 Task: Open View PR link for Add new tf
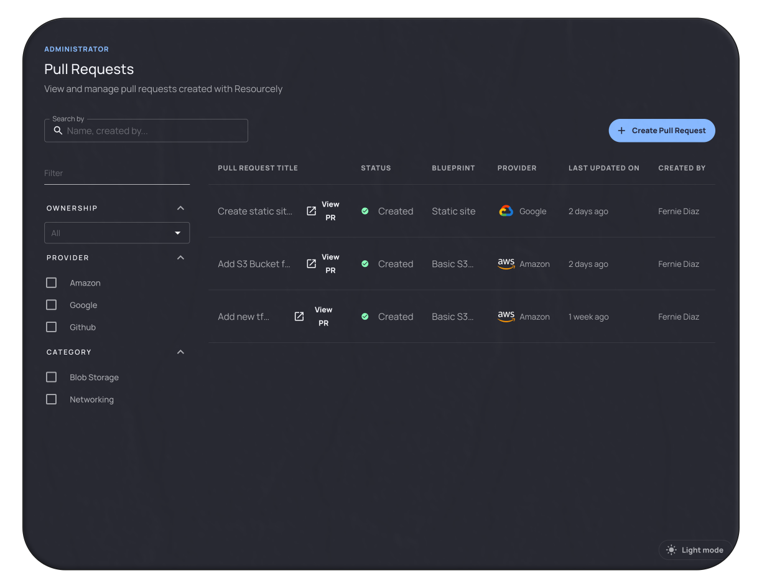point(323,317)
